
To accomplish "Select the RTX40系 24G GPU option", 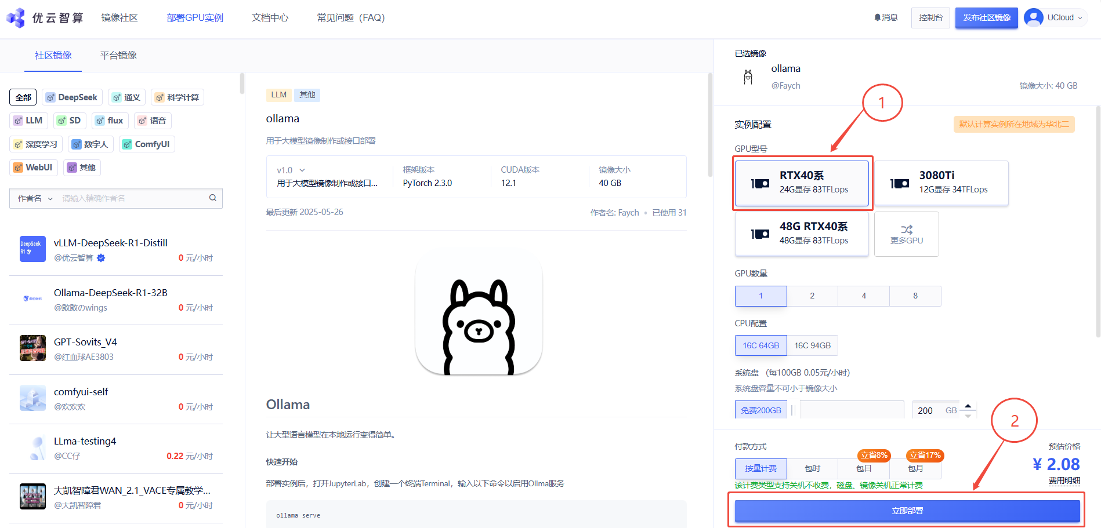I will pos(802,183).
